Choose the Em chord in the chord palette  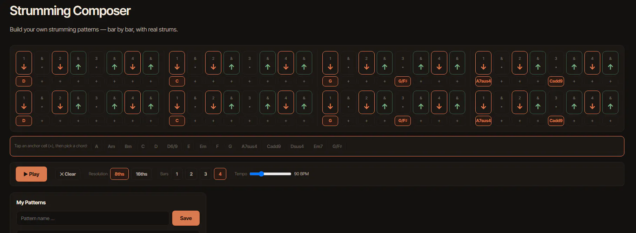[x=203, y=146]
